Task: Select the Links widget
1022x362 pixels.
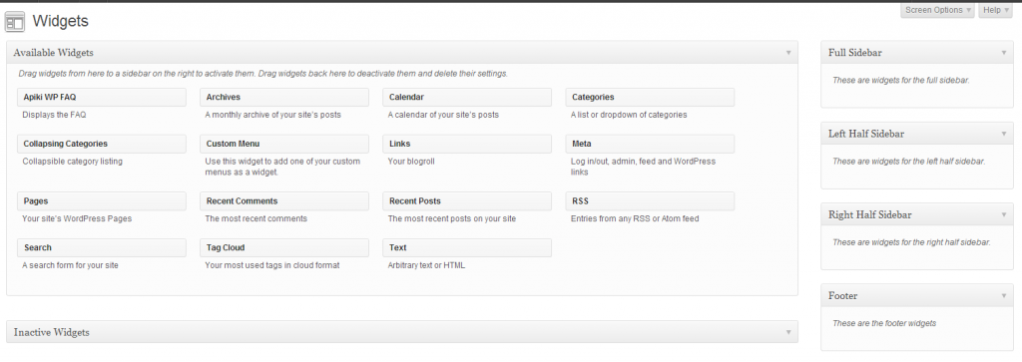Action: point(467,144)
